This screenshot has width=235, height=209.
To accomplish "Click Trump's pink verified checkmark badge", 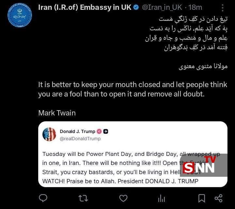I will point(99,131).
